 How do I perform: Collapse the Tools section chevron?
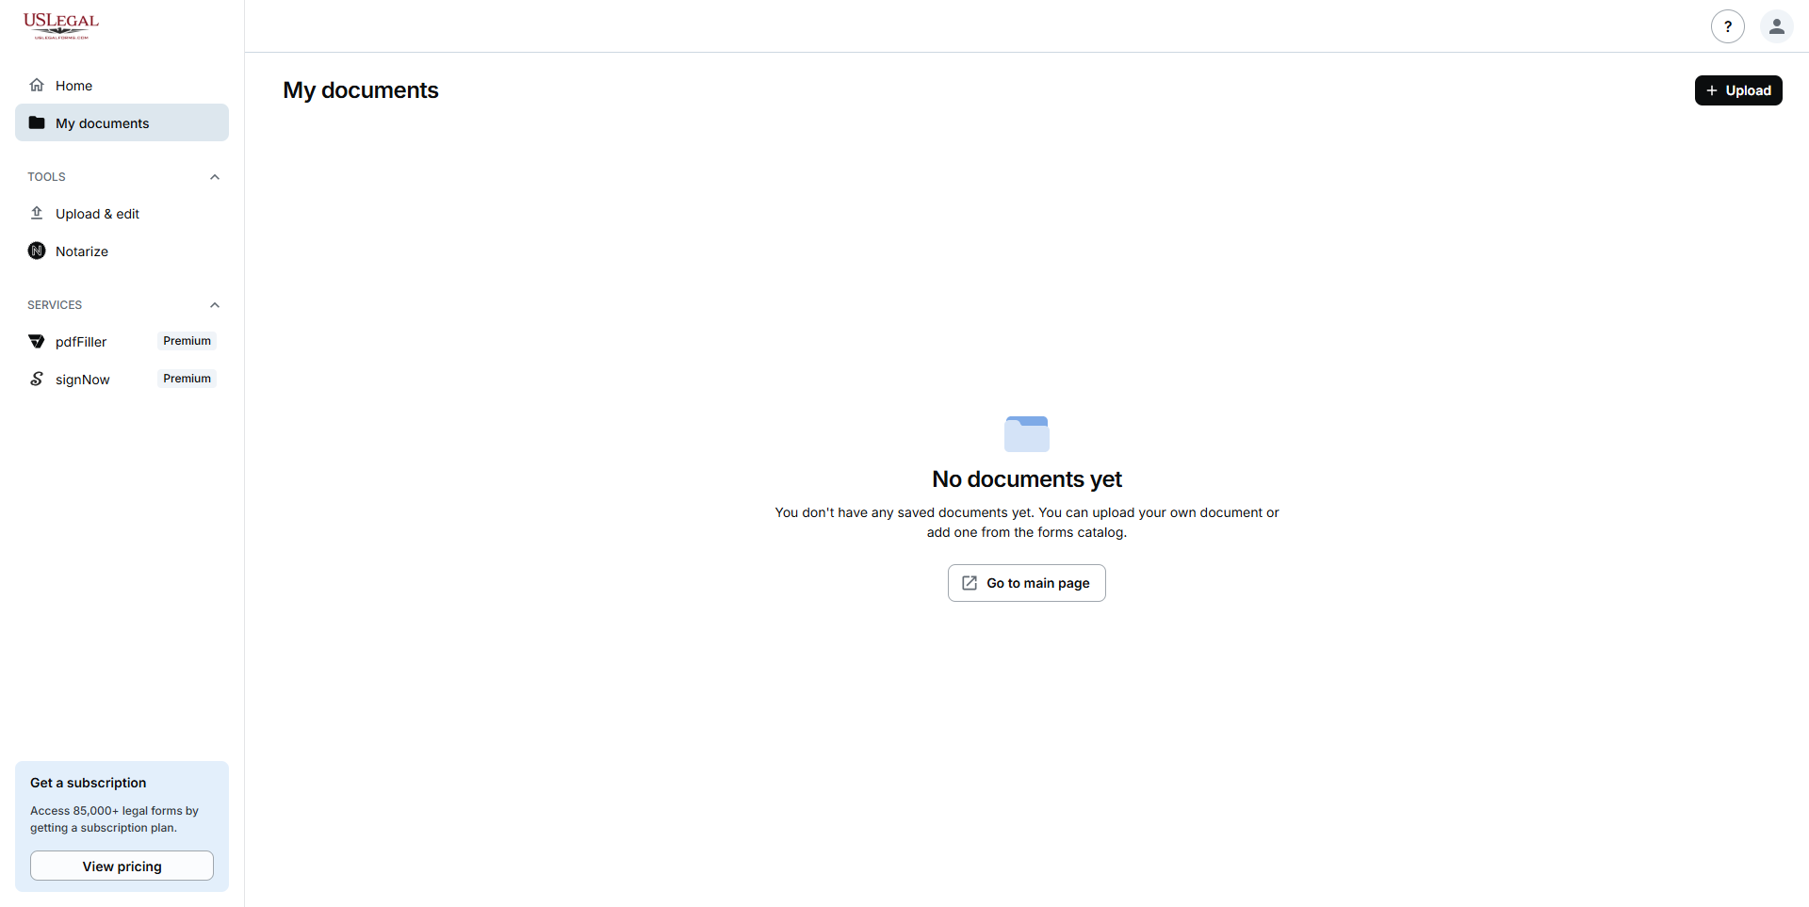(x=215, y=177)
